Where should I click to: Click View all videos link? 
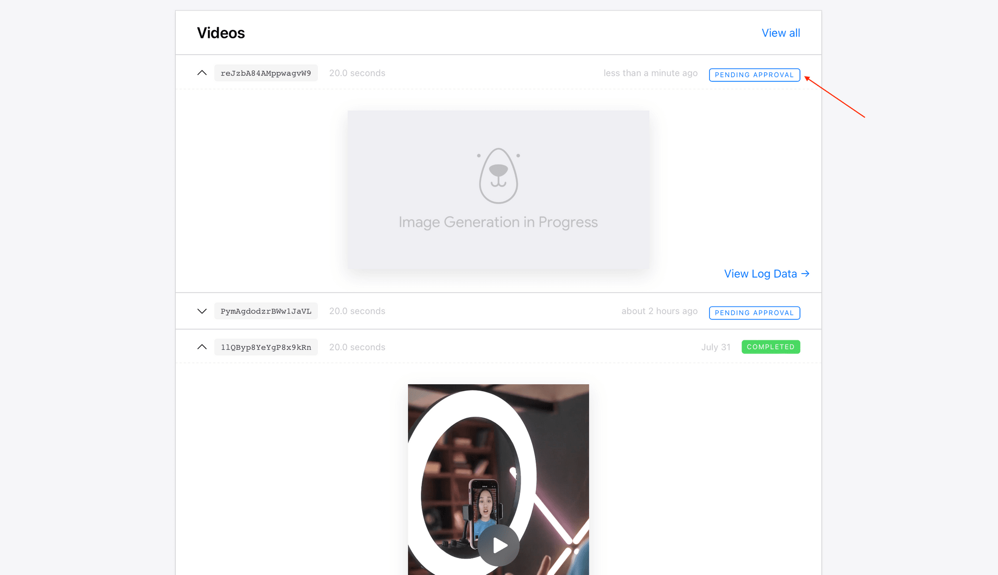(x=781, y=32)
